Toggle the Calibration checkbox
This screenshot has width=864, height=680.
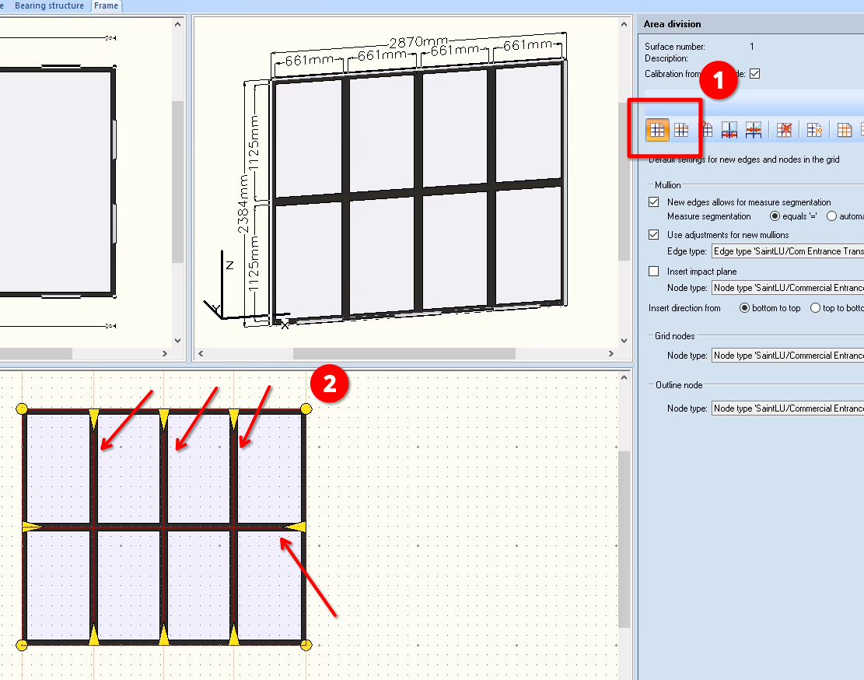(x=754, y=74)
